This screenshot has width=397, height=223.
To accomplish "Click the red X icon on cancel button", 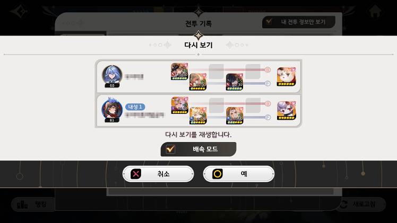I will pyautogui.click(x=136, y=174).
